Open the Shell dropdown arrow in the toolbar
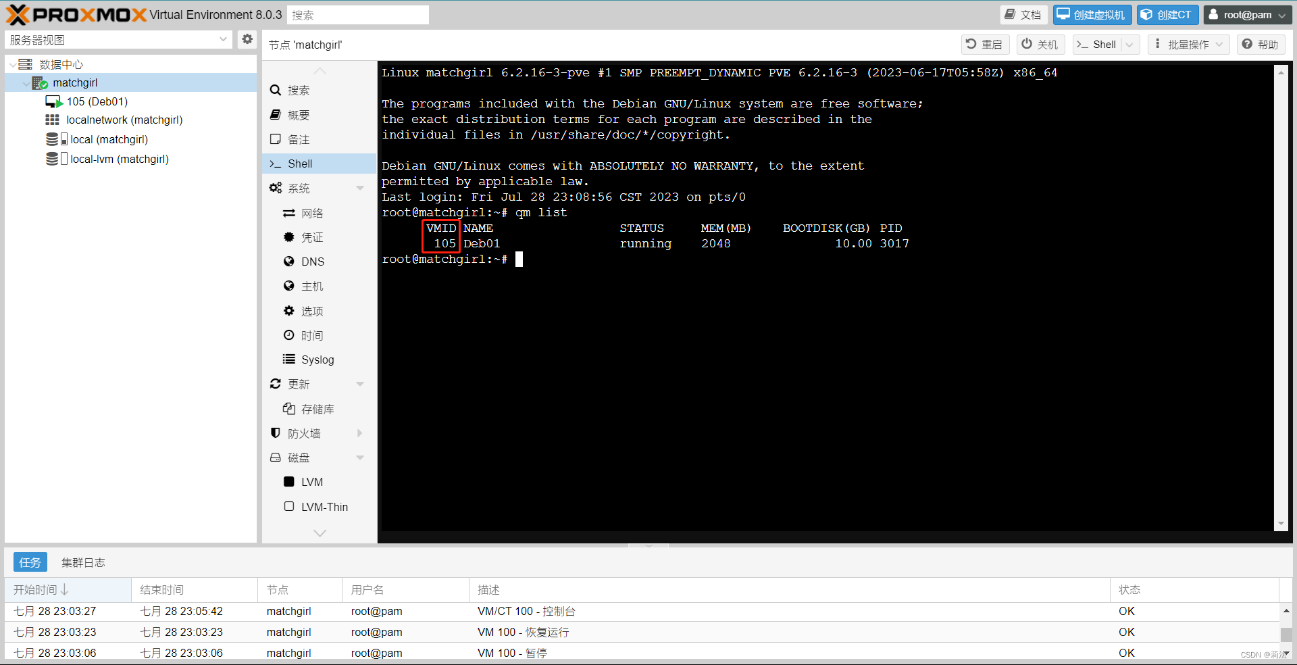 pos(1129,44)
